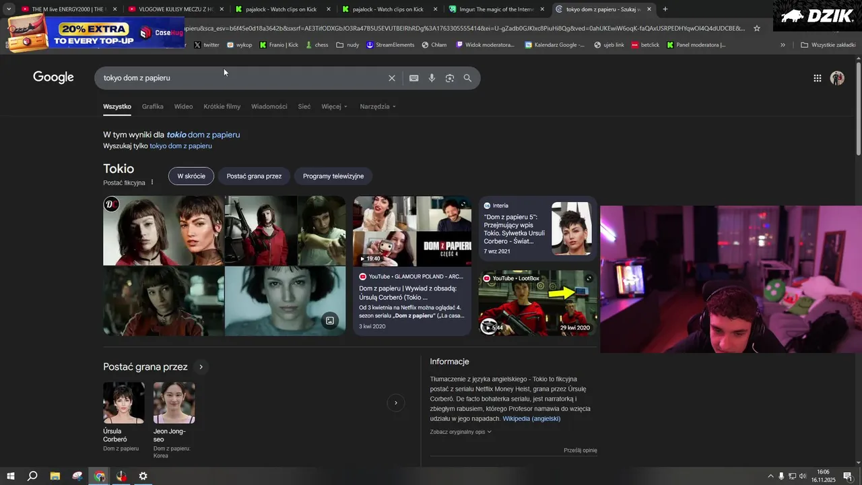Open the Kalendarz Google bookmark

tap(554, 45)
